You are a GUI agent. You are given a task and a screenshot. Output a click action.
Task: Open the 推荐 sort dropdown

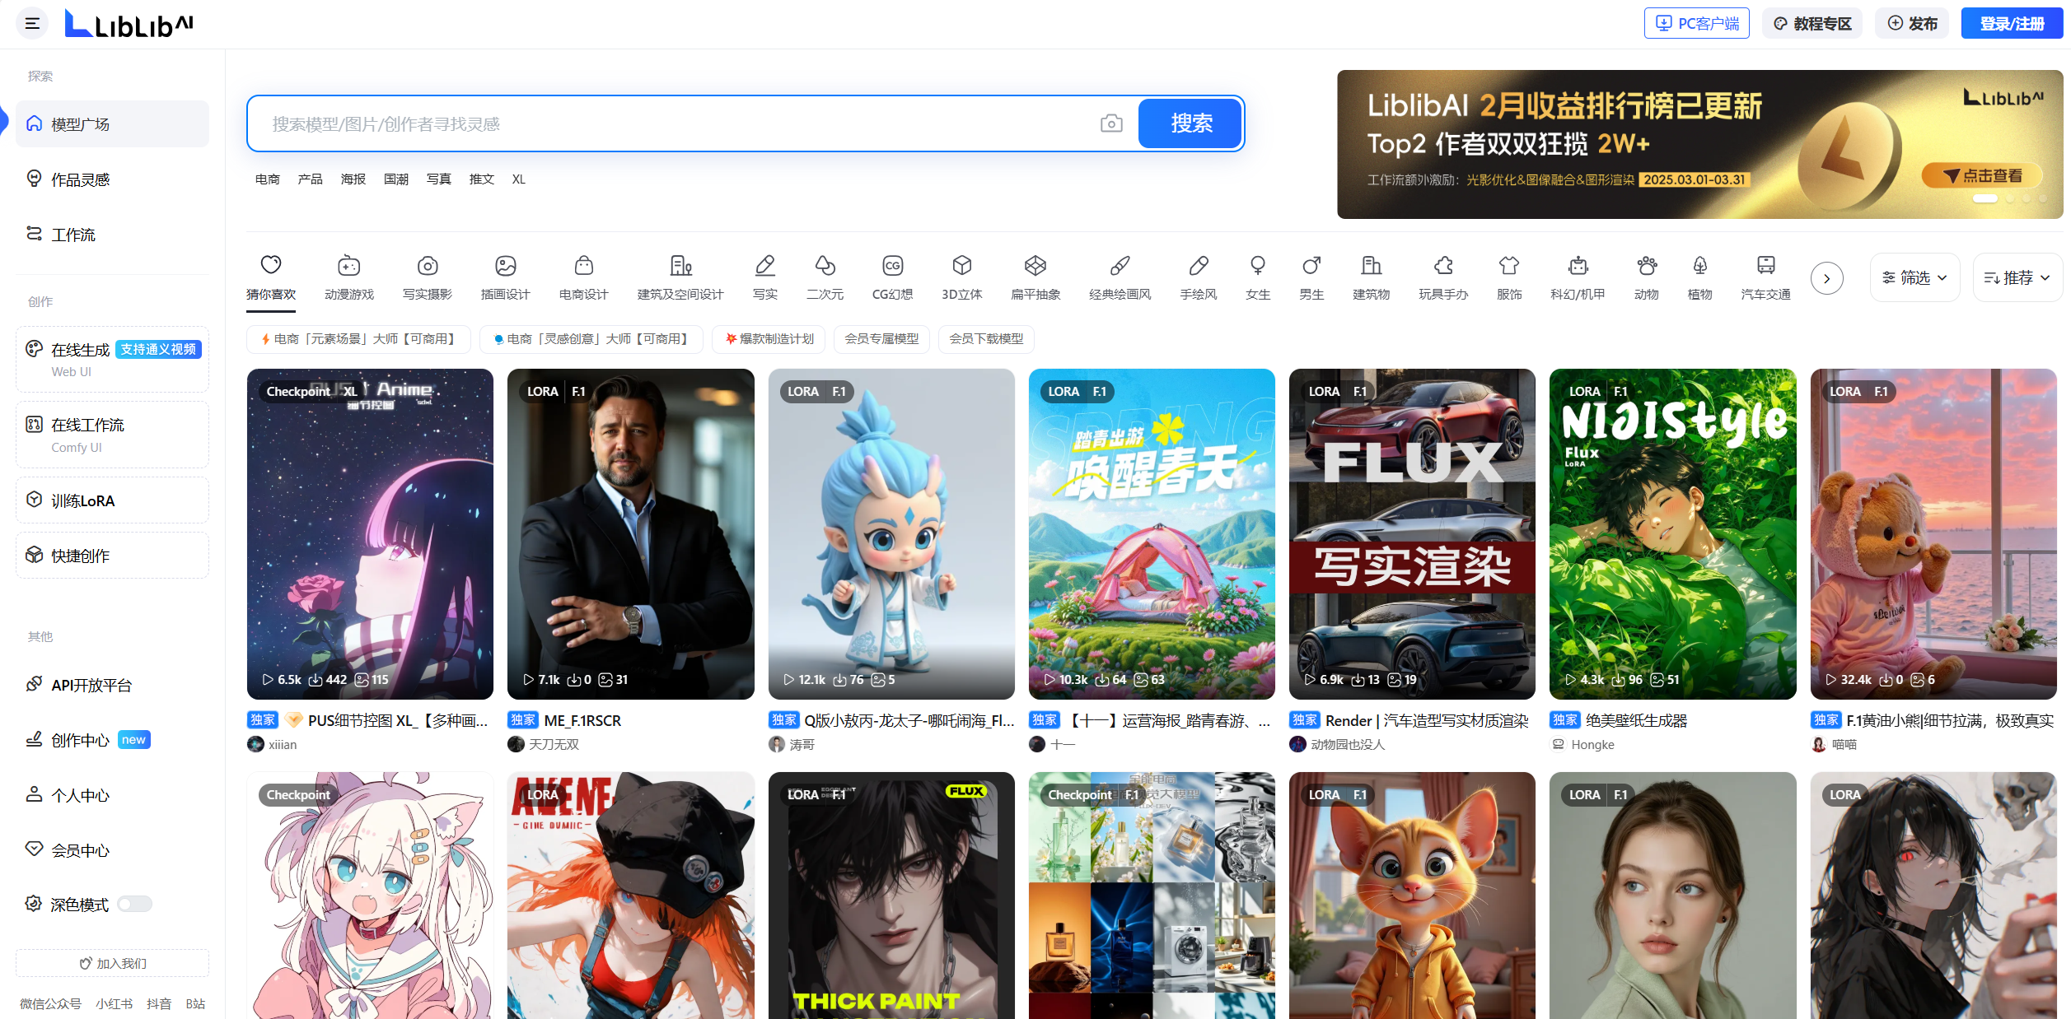coord(2017,277)
